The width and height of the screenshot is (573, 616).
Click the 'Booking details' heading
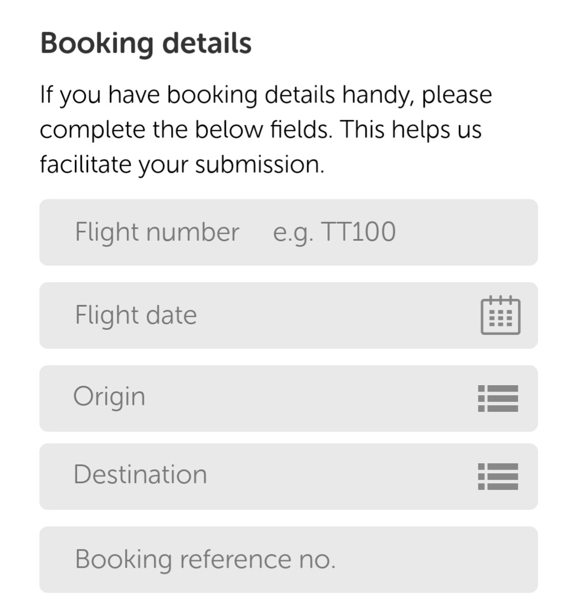pyautogui.click(x=146, y=44)
